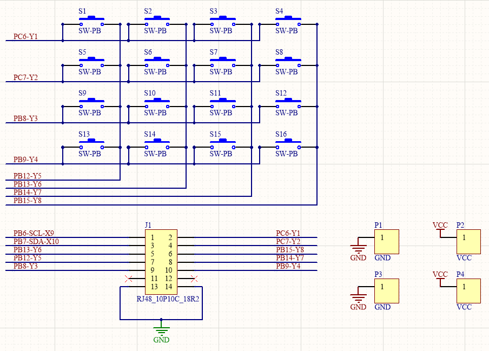Select the S2 push-button switch symbol

[157, 21]
